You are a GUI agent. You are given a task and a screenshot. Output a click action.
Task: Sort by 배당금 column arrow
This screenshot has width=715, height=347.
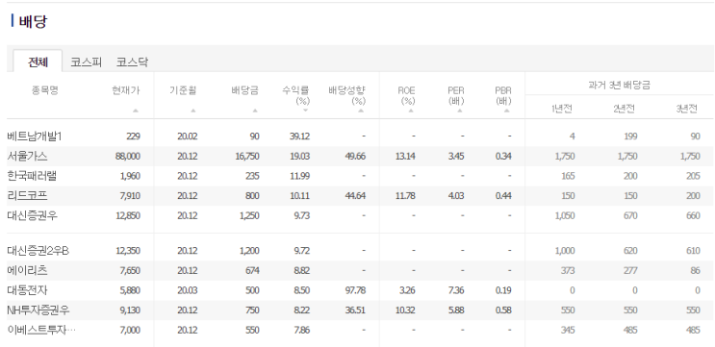click(x=255, y=111)
